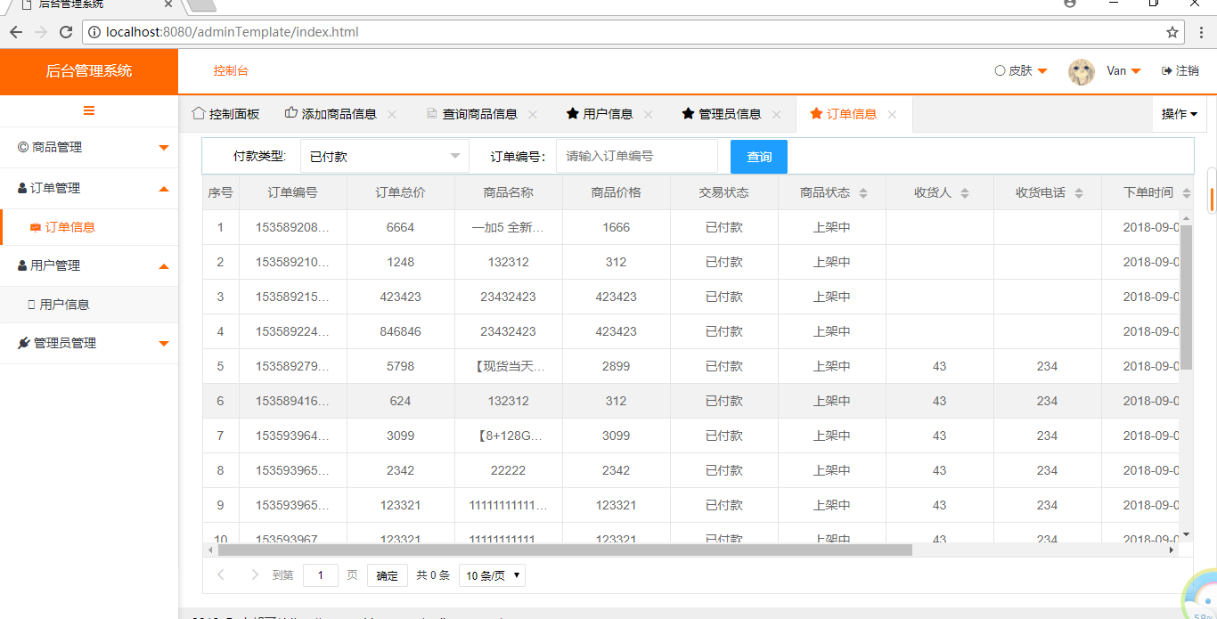Click product price cell 2899
1217x619 pixels.
point(617,366)
